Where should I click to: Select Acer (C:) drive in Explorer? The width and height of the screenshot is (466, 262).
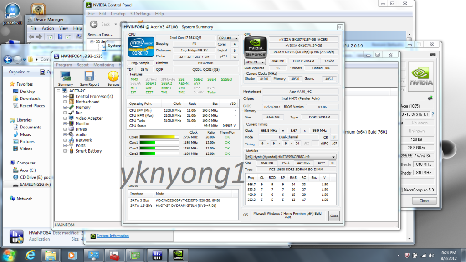click(28, 170)
